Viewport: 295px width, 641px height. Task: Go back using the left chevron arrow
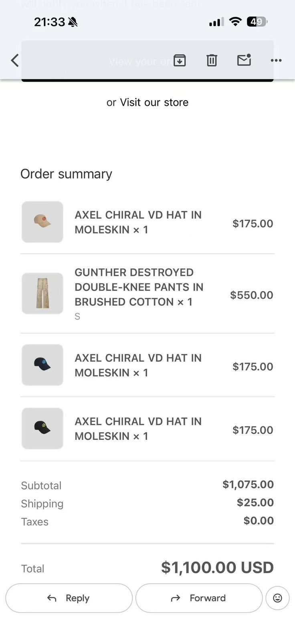[x=15, y=60]
